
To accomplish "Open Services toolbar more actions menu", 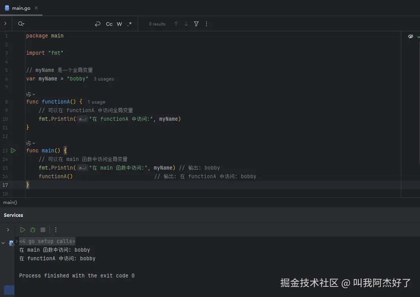I will (x=56, y=230).
